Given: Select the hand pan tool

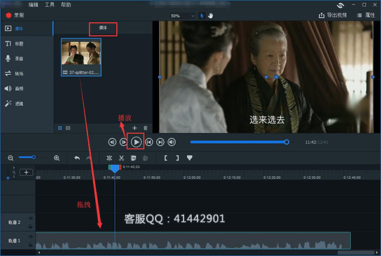Looking at the screenshot, I should [210, 16].
